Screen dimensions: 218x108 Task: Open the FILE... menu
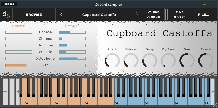pos(204,15)
